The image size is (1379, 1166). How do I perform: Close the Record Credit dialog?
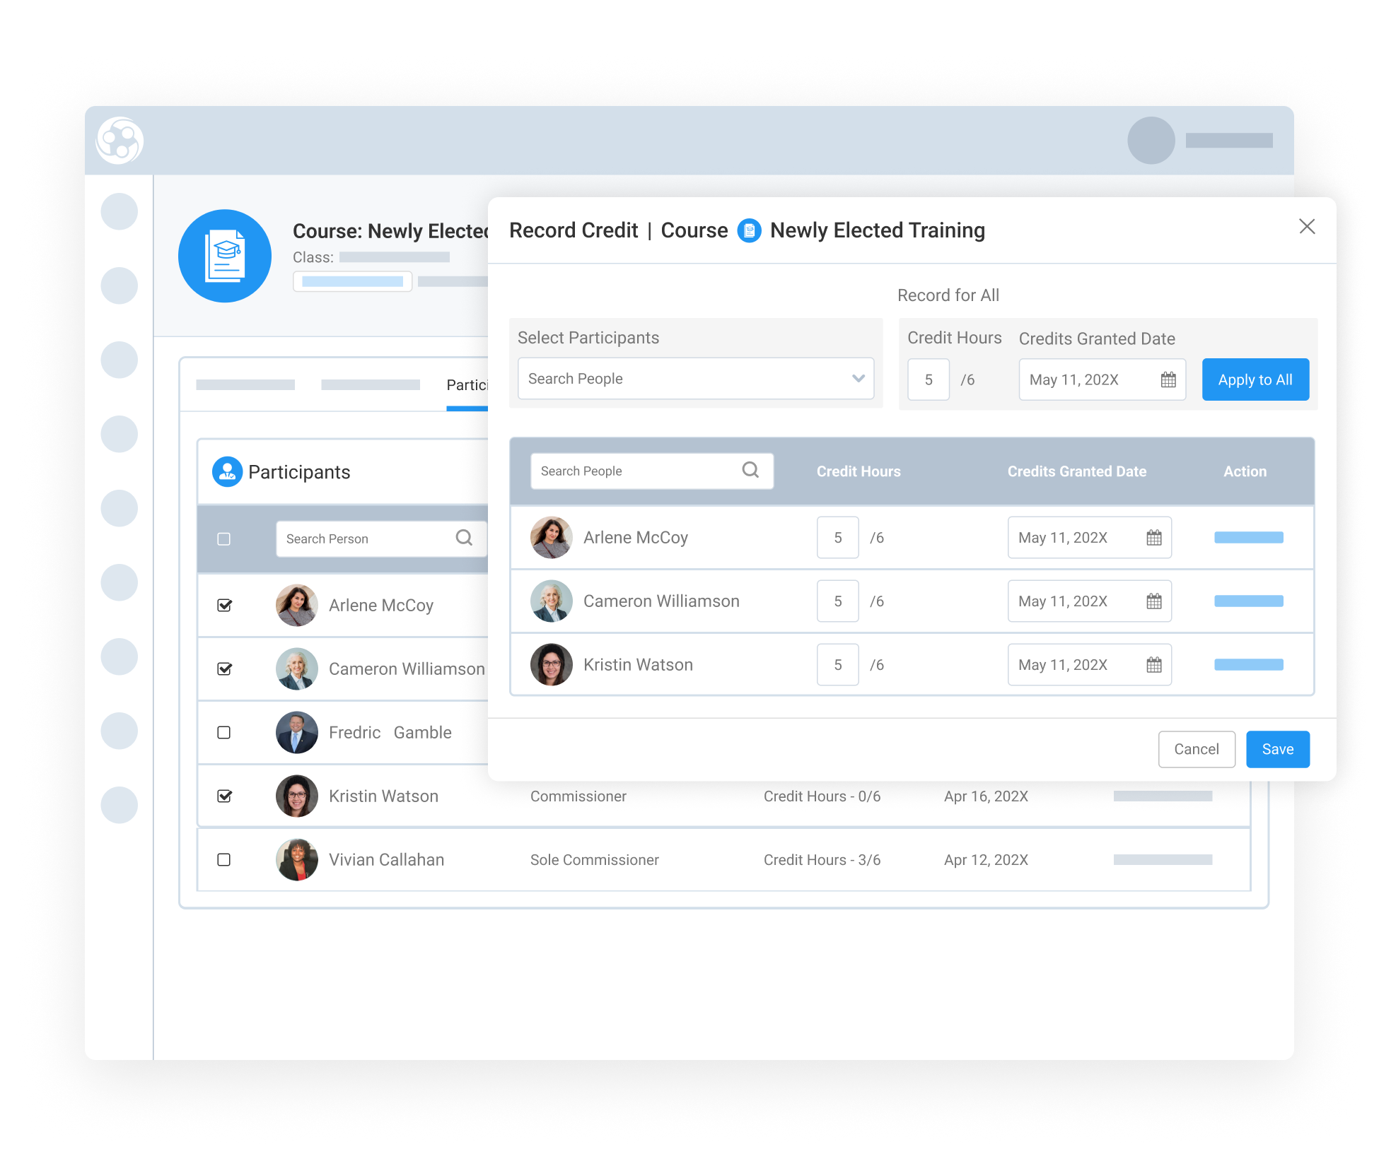click(1307, 228)
